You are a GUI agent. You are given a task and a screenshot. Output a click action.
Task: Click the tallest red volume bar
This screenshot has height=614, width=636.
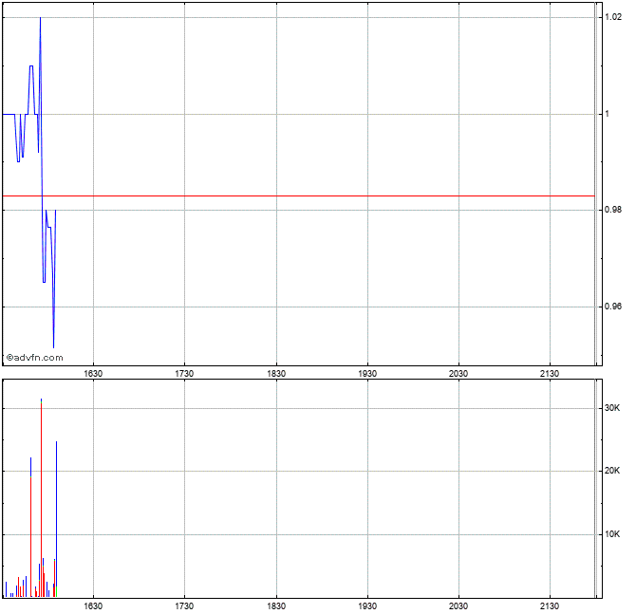(41, 499)
